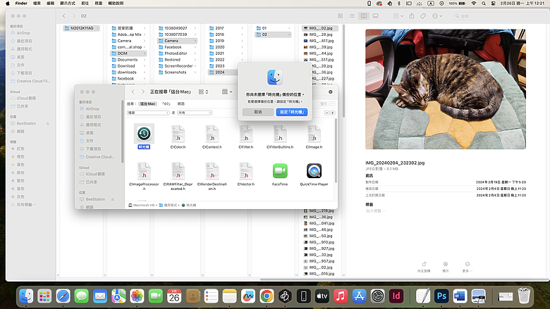
Task: Click the Spotlight search icon in menu bar
Action: 484,3
